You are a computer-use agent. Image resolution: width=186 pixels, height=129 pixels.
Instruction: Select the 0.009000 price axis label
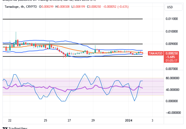(172, 44)
